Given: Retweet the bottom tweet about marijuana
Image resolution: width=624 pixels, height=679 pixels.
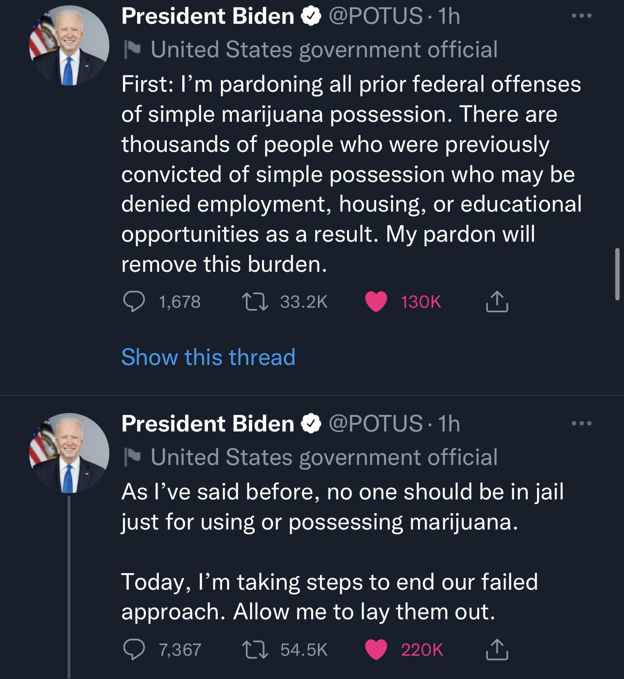Looking at the screenshot, I should (254, 649).
